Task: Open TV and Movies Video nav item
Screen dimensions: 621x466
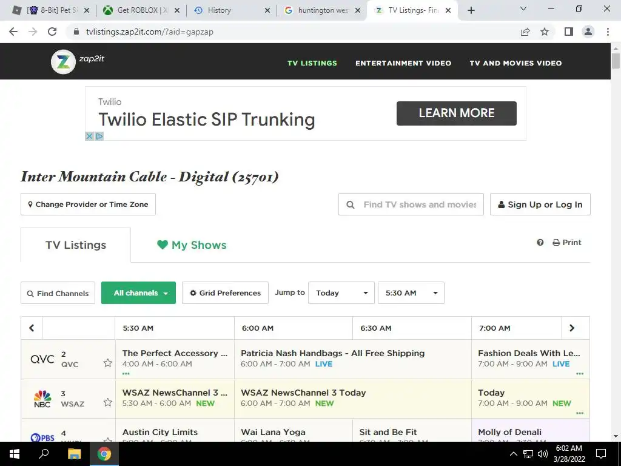Action: coord(515,63)
